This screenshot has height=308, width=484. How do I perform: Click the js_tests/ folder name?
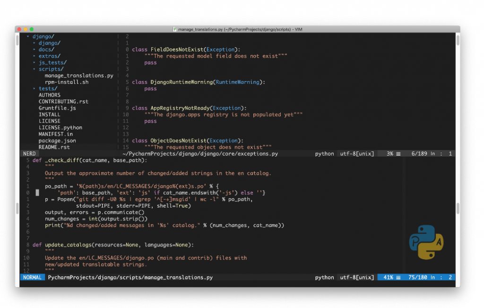coord(52,63)
